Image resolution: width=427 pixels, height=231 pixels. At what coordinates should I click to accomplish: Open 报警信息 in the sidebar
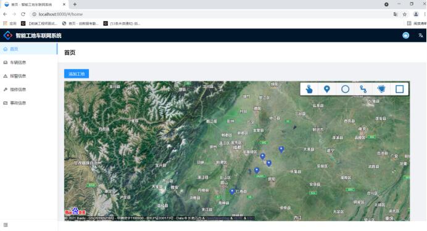pyautogui.click(x=28, y=76)
